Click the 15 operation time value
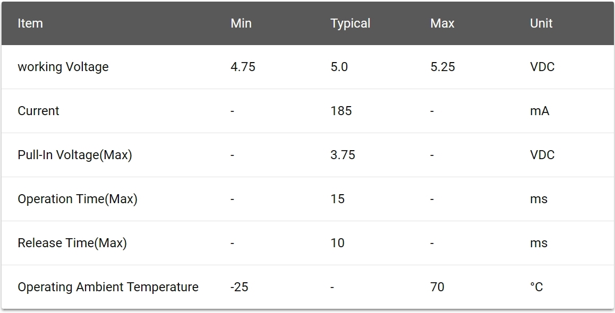This screenshot has height=313, width=615. coord(337,199)
